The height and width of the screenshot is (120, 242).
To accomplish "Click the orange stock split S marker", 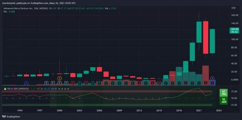I will click(60, 78).
